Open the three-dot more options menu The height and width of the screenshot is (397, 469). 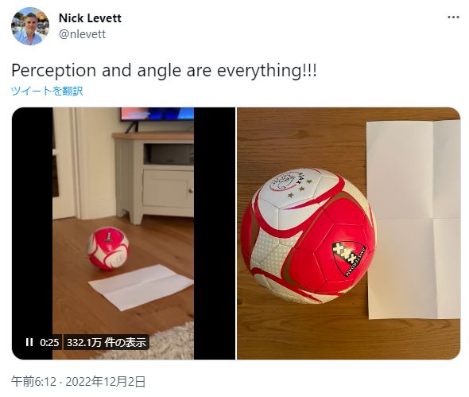pyautogui.click(x=453, y=18)
